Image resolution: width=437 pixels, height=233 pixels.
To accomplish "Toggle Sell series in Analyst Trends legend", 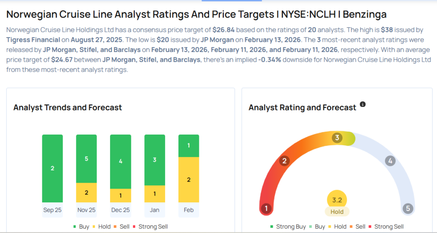I will click(x=122, y=227).
